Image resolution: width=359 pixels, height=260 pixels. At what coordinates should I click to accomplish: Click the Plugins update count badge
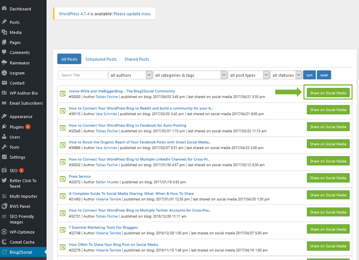point(28,126)
